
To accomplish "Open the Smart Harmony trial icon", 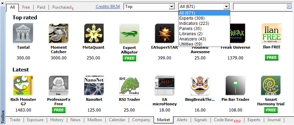I will click(271, 86).
